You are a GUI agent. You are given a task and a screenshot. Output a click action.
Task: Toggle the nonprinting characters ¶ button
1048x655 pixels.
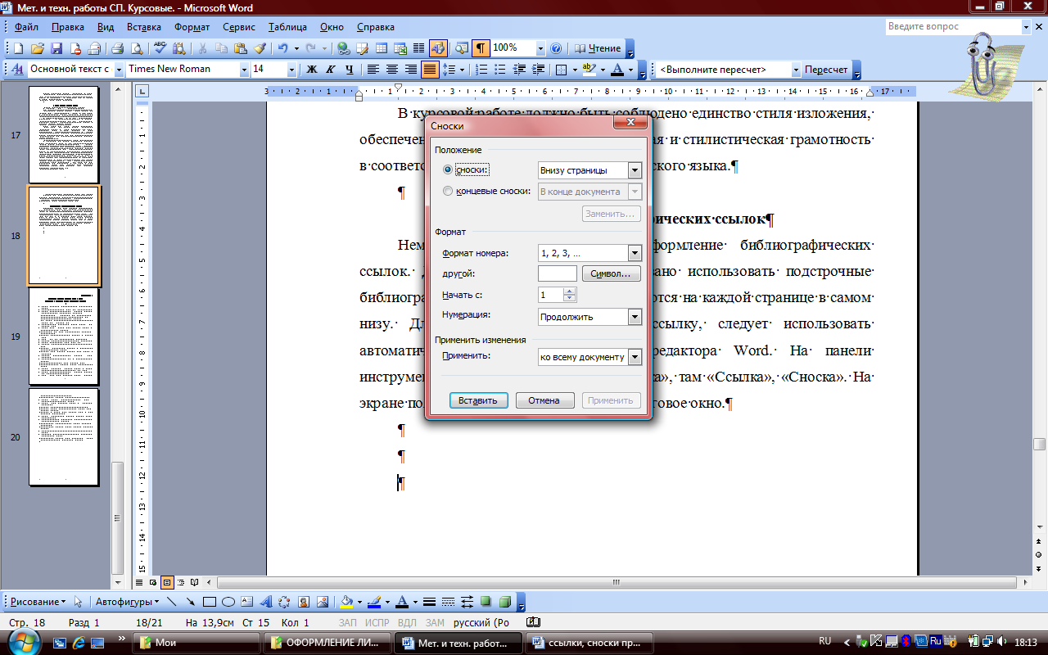pyautogui.click(x=481, y=48)
